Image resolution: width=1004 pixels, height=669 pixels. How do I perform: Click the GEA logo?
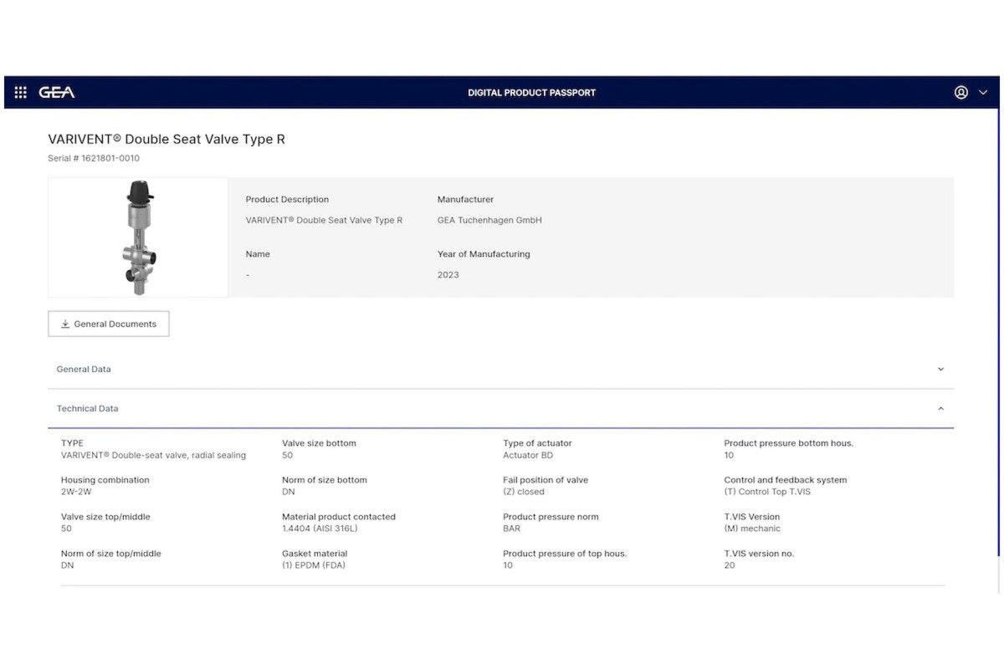pyautogui.click(x=57, y=92)
